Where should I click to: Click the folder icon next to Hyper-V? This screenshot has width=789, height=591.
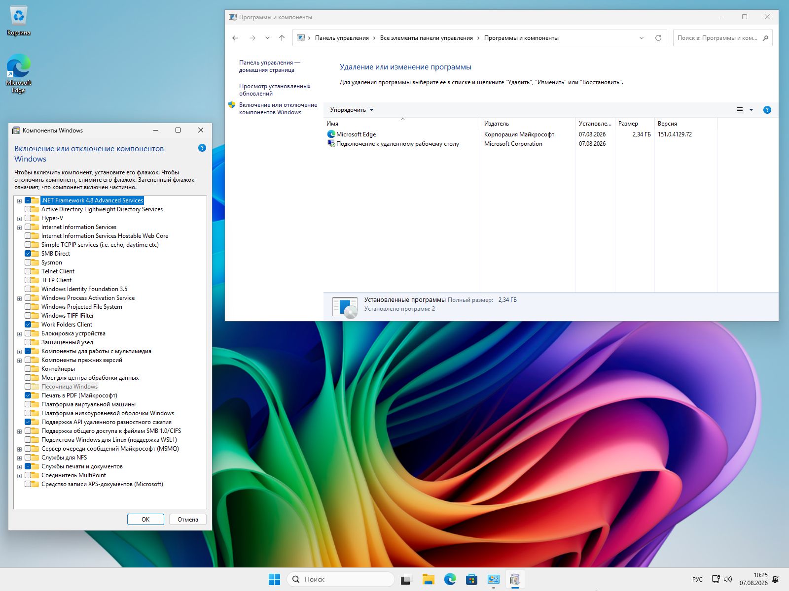[x=36, y=218]
